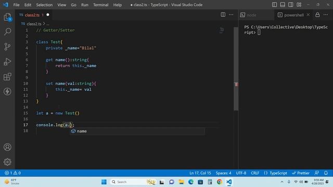Click class2.ts in the breadcrumb

[x=34, y=24]
